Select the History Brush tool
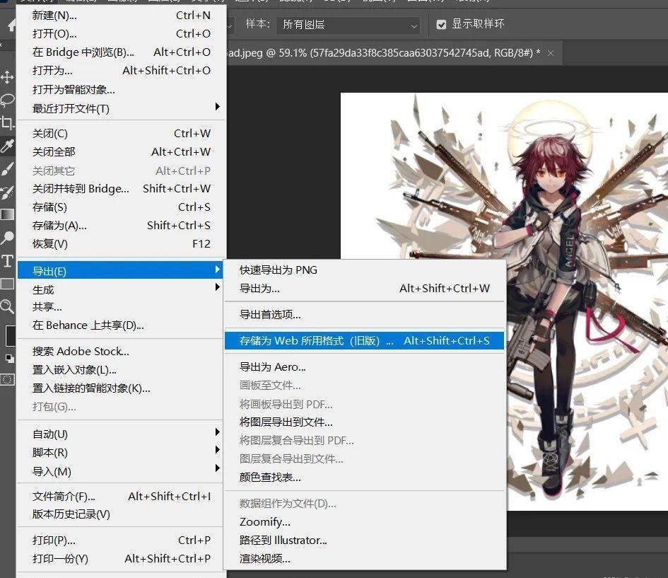Viewport: 668px width, 578px height. click(7, 192)
